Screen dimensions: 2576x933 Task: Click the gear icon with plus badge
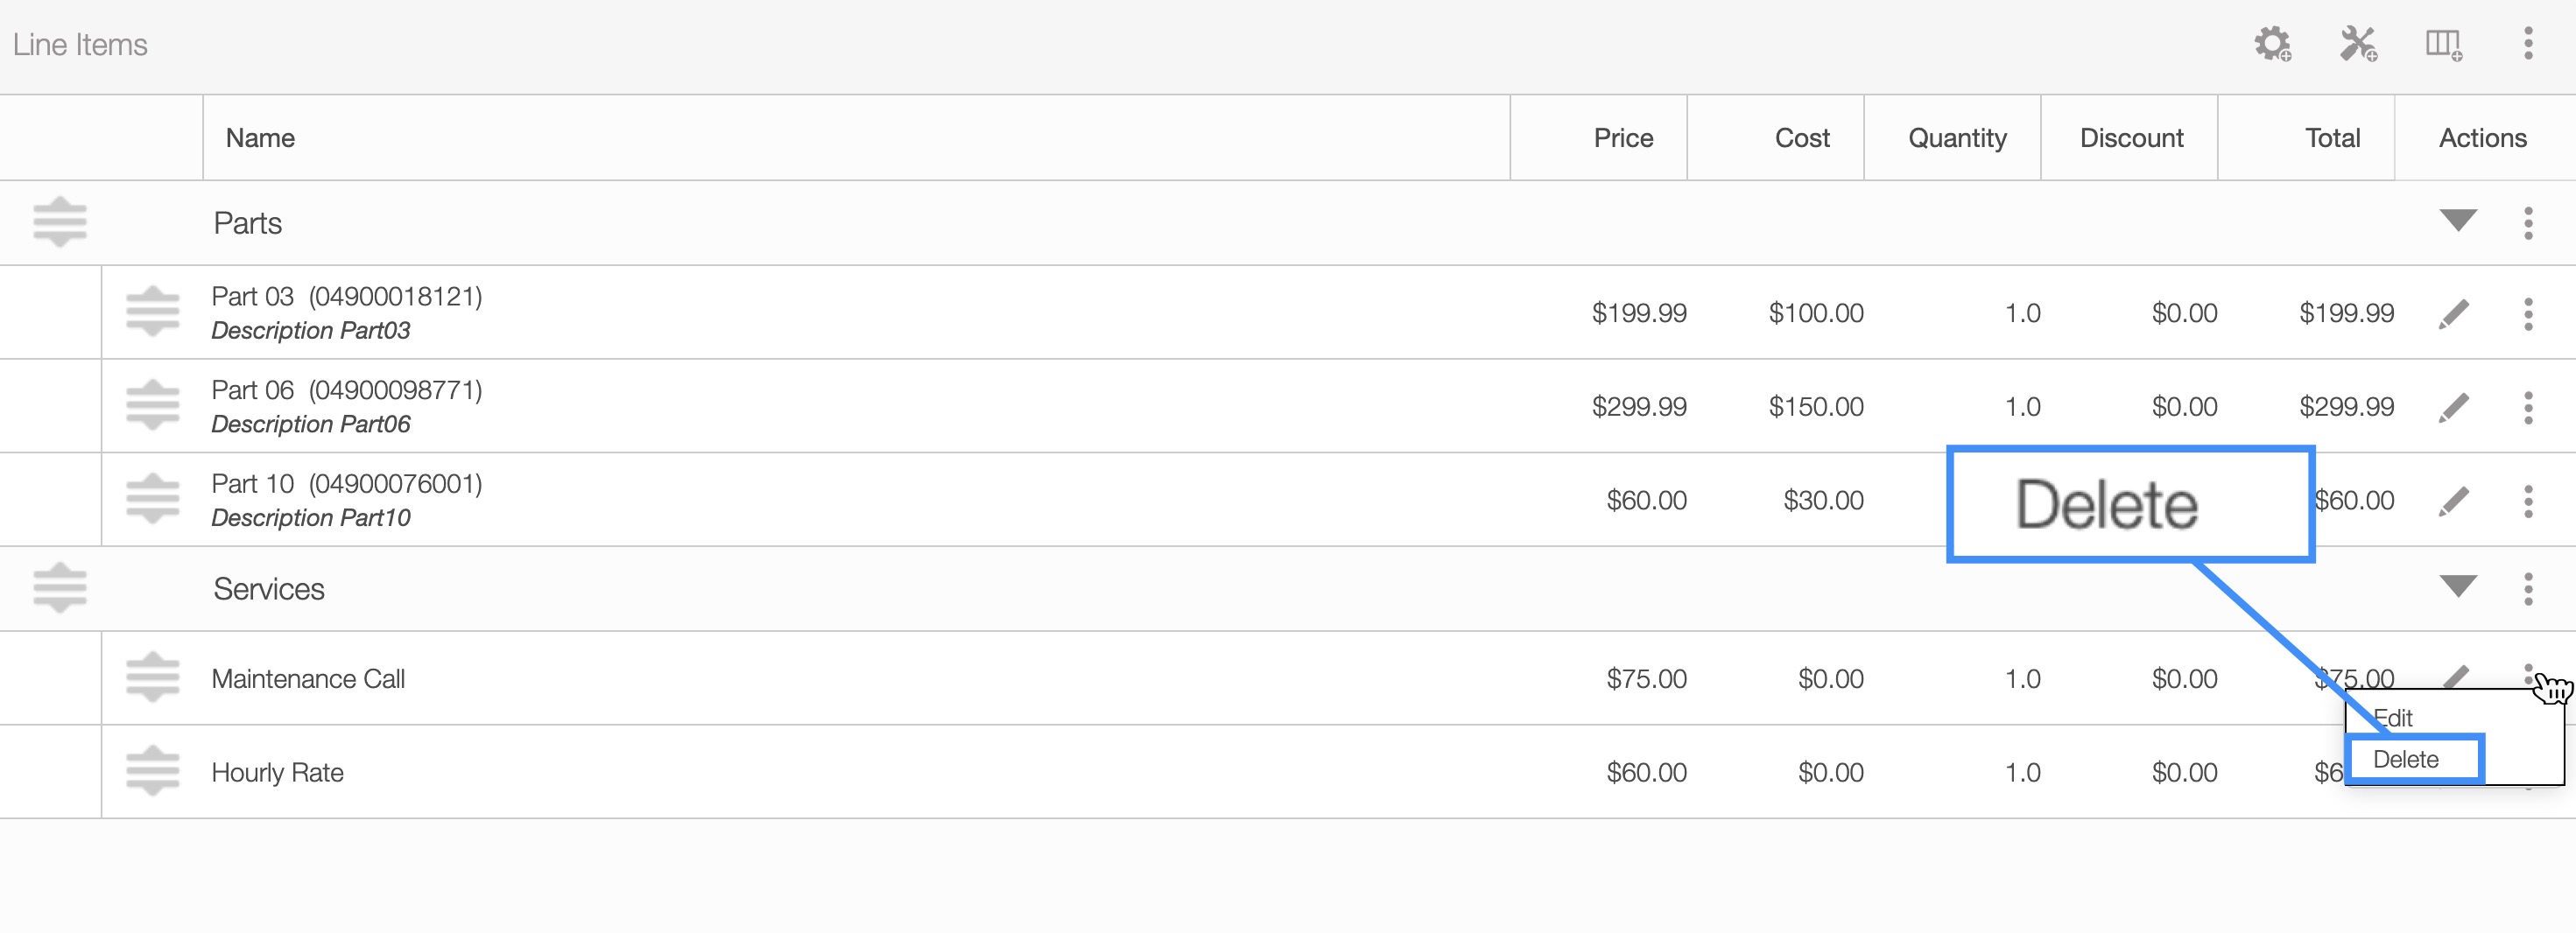tap(2272, 44)
